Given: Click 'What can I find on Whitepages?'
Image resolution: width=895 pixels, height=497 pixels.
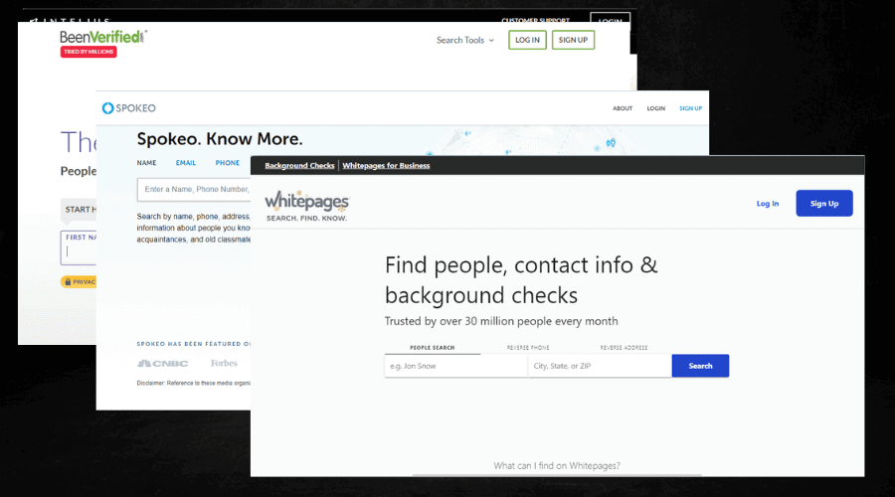Looking at the screenshot, I should pyautogui.click(x=557, y=465).
